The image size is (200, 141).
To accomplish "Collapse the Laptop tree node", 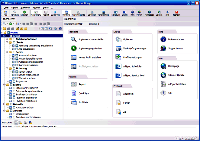I will [4, 85].
